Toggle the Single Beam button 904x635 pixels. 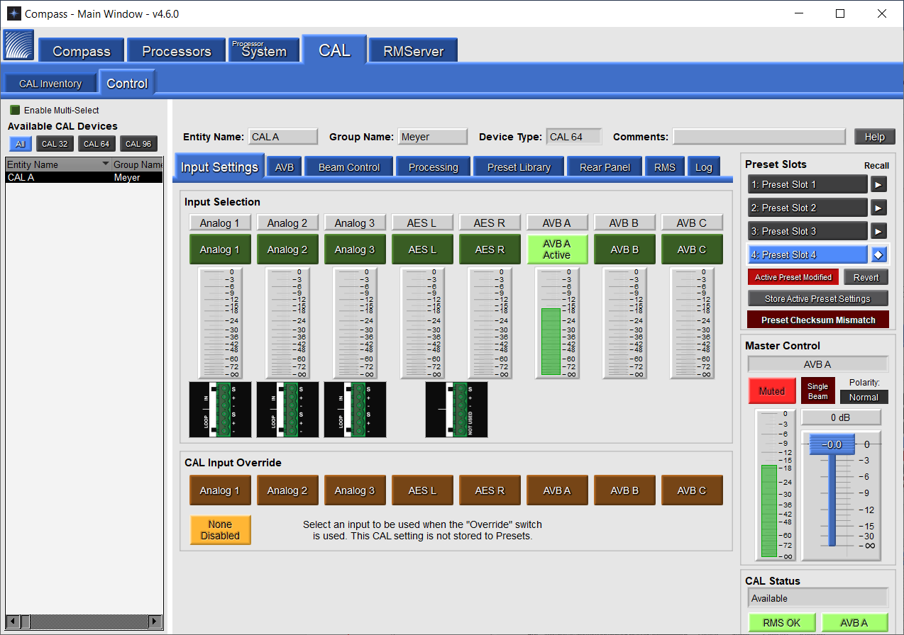(x=817, y=391)
